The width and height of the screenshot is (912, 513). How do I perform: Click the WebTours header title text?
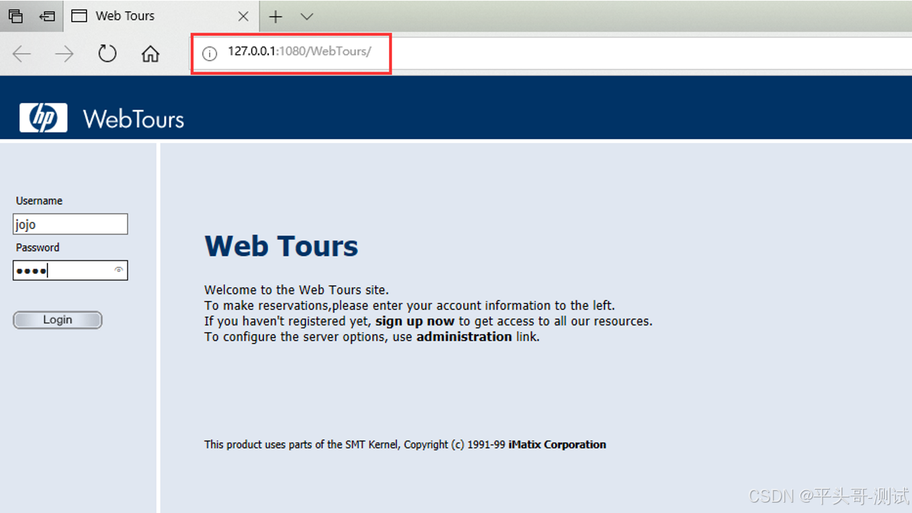click(134, 119)
